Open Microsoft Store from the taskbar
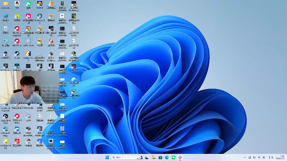Screen dimensions: 287x161 160,157
